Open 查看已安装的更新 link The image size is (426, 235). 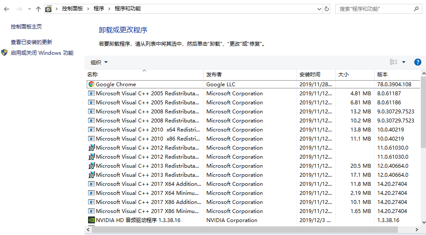point(32,42)
